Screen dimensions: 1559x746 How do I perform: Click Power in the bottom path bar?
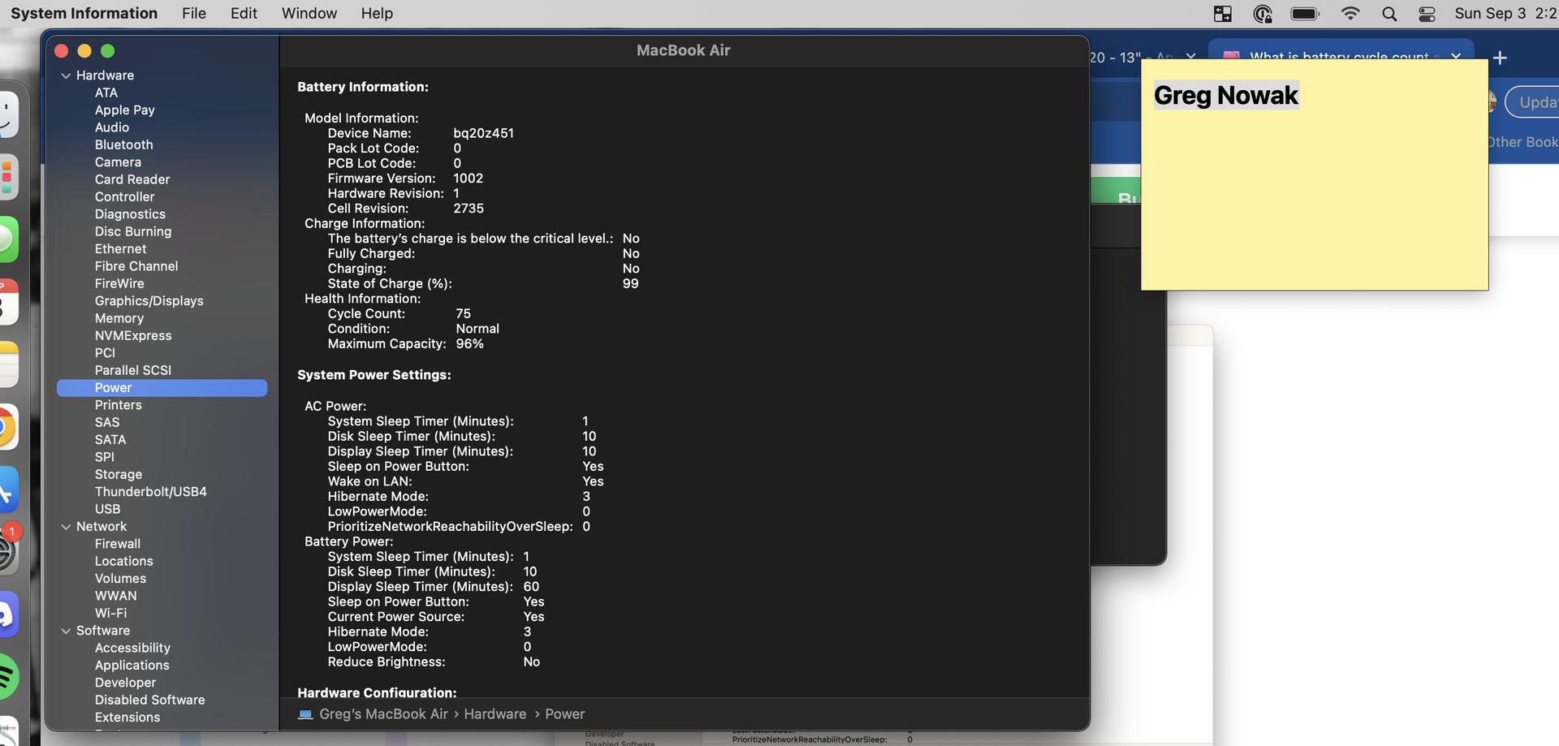565,714
